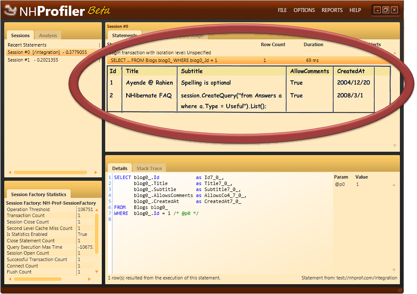The height and width of the screenshot is (294, 417).
Task: Click the 2004/12/20 CreatedAt cell
Action: (x=353, y=82)
